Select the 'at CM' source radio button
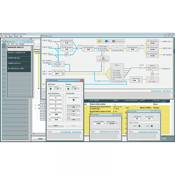This screenshot has width=175, height=175. tap(54, 66)
